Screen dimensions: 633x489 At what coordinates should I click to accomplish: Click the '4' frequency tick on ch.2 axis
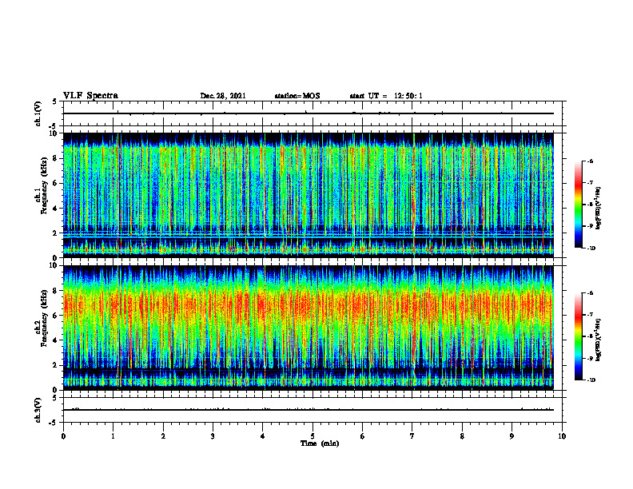(56, 340)
